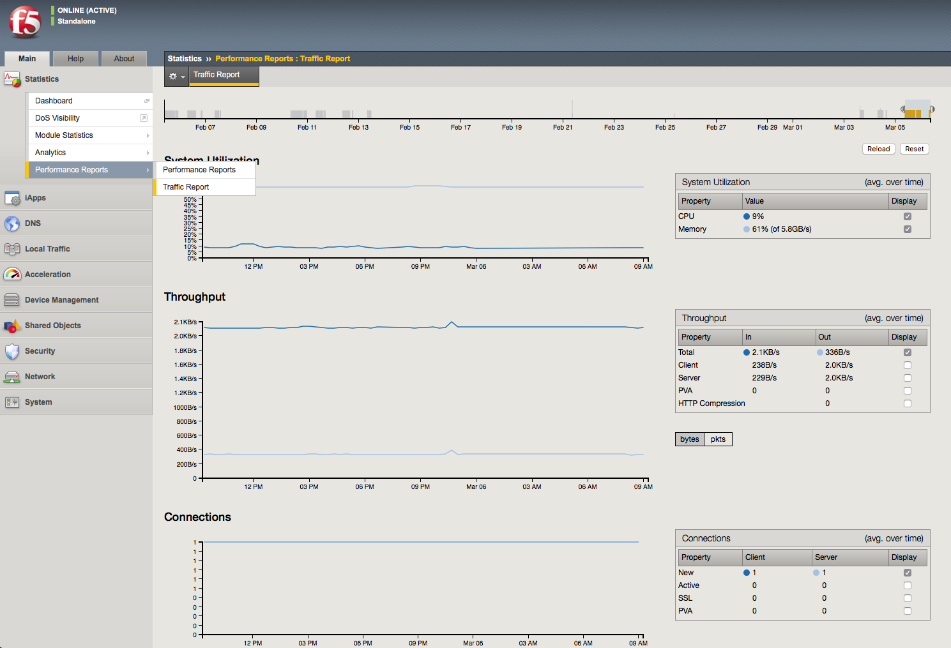The height and width of the screenshot is (648, 951).
Task: Toggle New connections display checkbox
Action: (x=908, y=573)
